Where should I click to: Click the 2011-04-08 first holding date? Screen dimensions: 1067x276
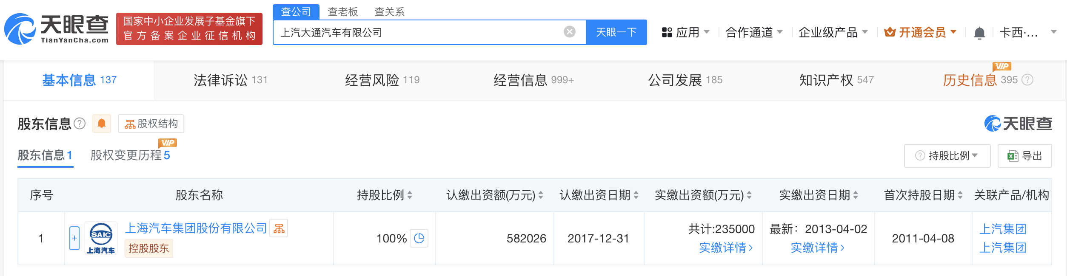[x=923, y=239]
